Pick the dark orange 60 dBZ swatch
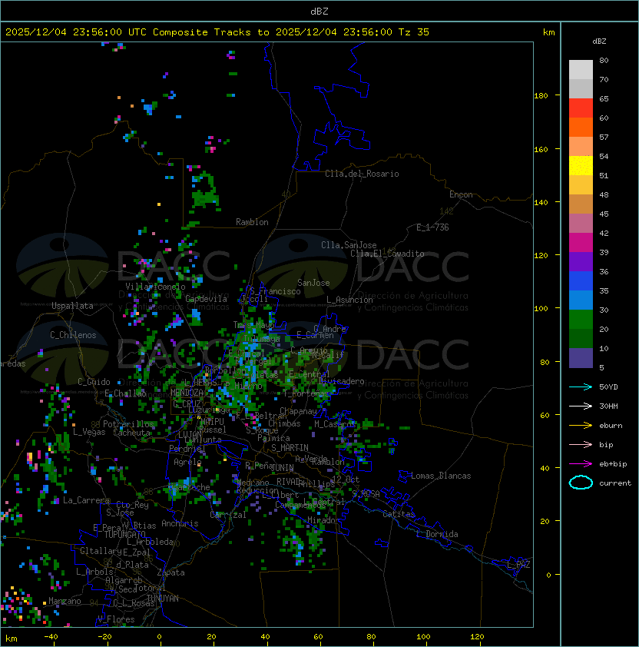The height and width of the screenshot is (647, 639). [x=581, y=127]
